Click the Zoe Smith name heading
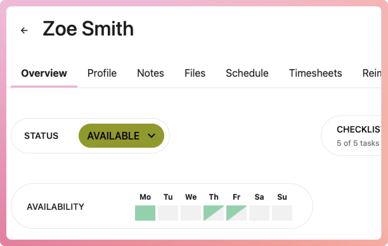 coord(88,29)
